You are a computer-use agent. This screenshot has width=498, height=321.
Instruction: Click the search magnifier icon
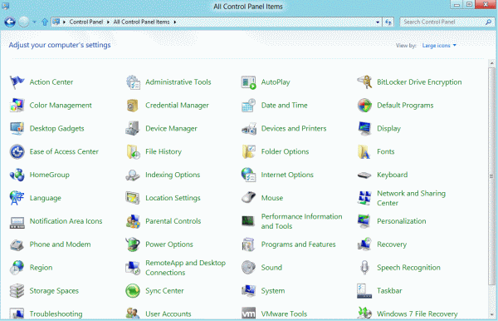(489, 22)
